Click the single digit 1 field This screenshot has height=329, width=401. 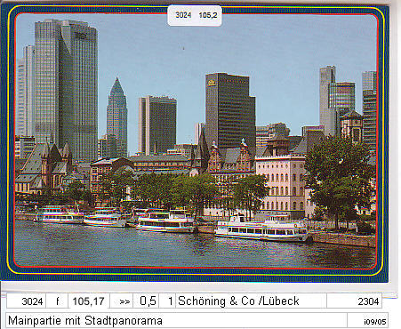167,301
